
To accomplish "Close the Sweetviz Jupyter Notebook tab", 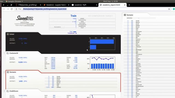I will click(x=69, y=5).
